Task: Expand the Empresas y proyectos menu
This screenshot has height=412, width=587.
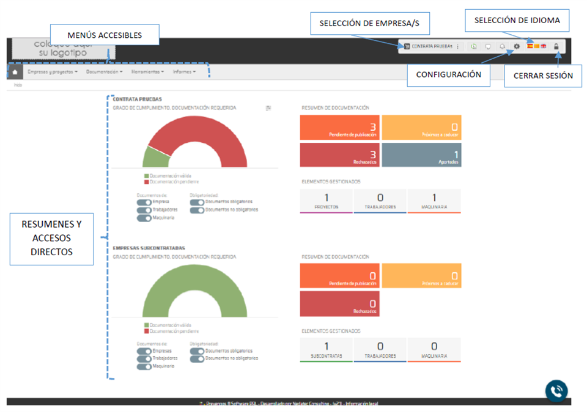Action: (53, 72)
